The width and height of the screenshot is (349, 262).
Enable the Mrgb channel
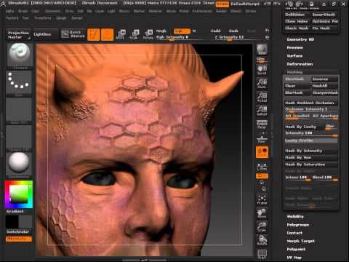(x=161, y=31)
